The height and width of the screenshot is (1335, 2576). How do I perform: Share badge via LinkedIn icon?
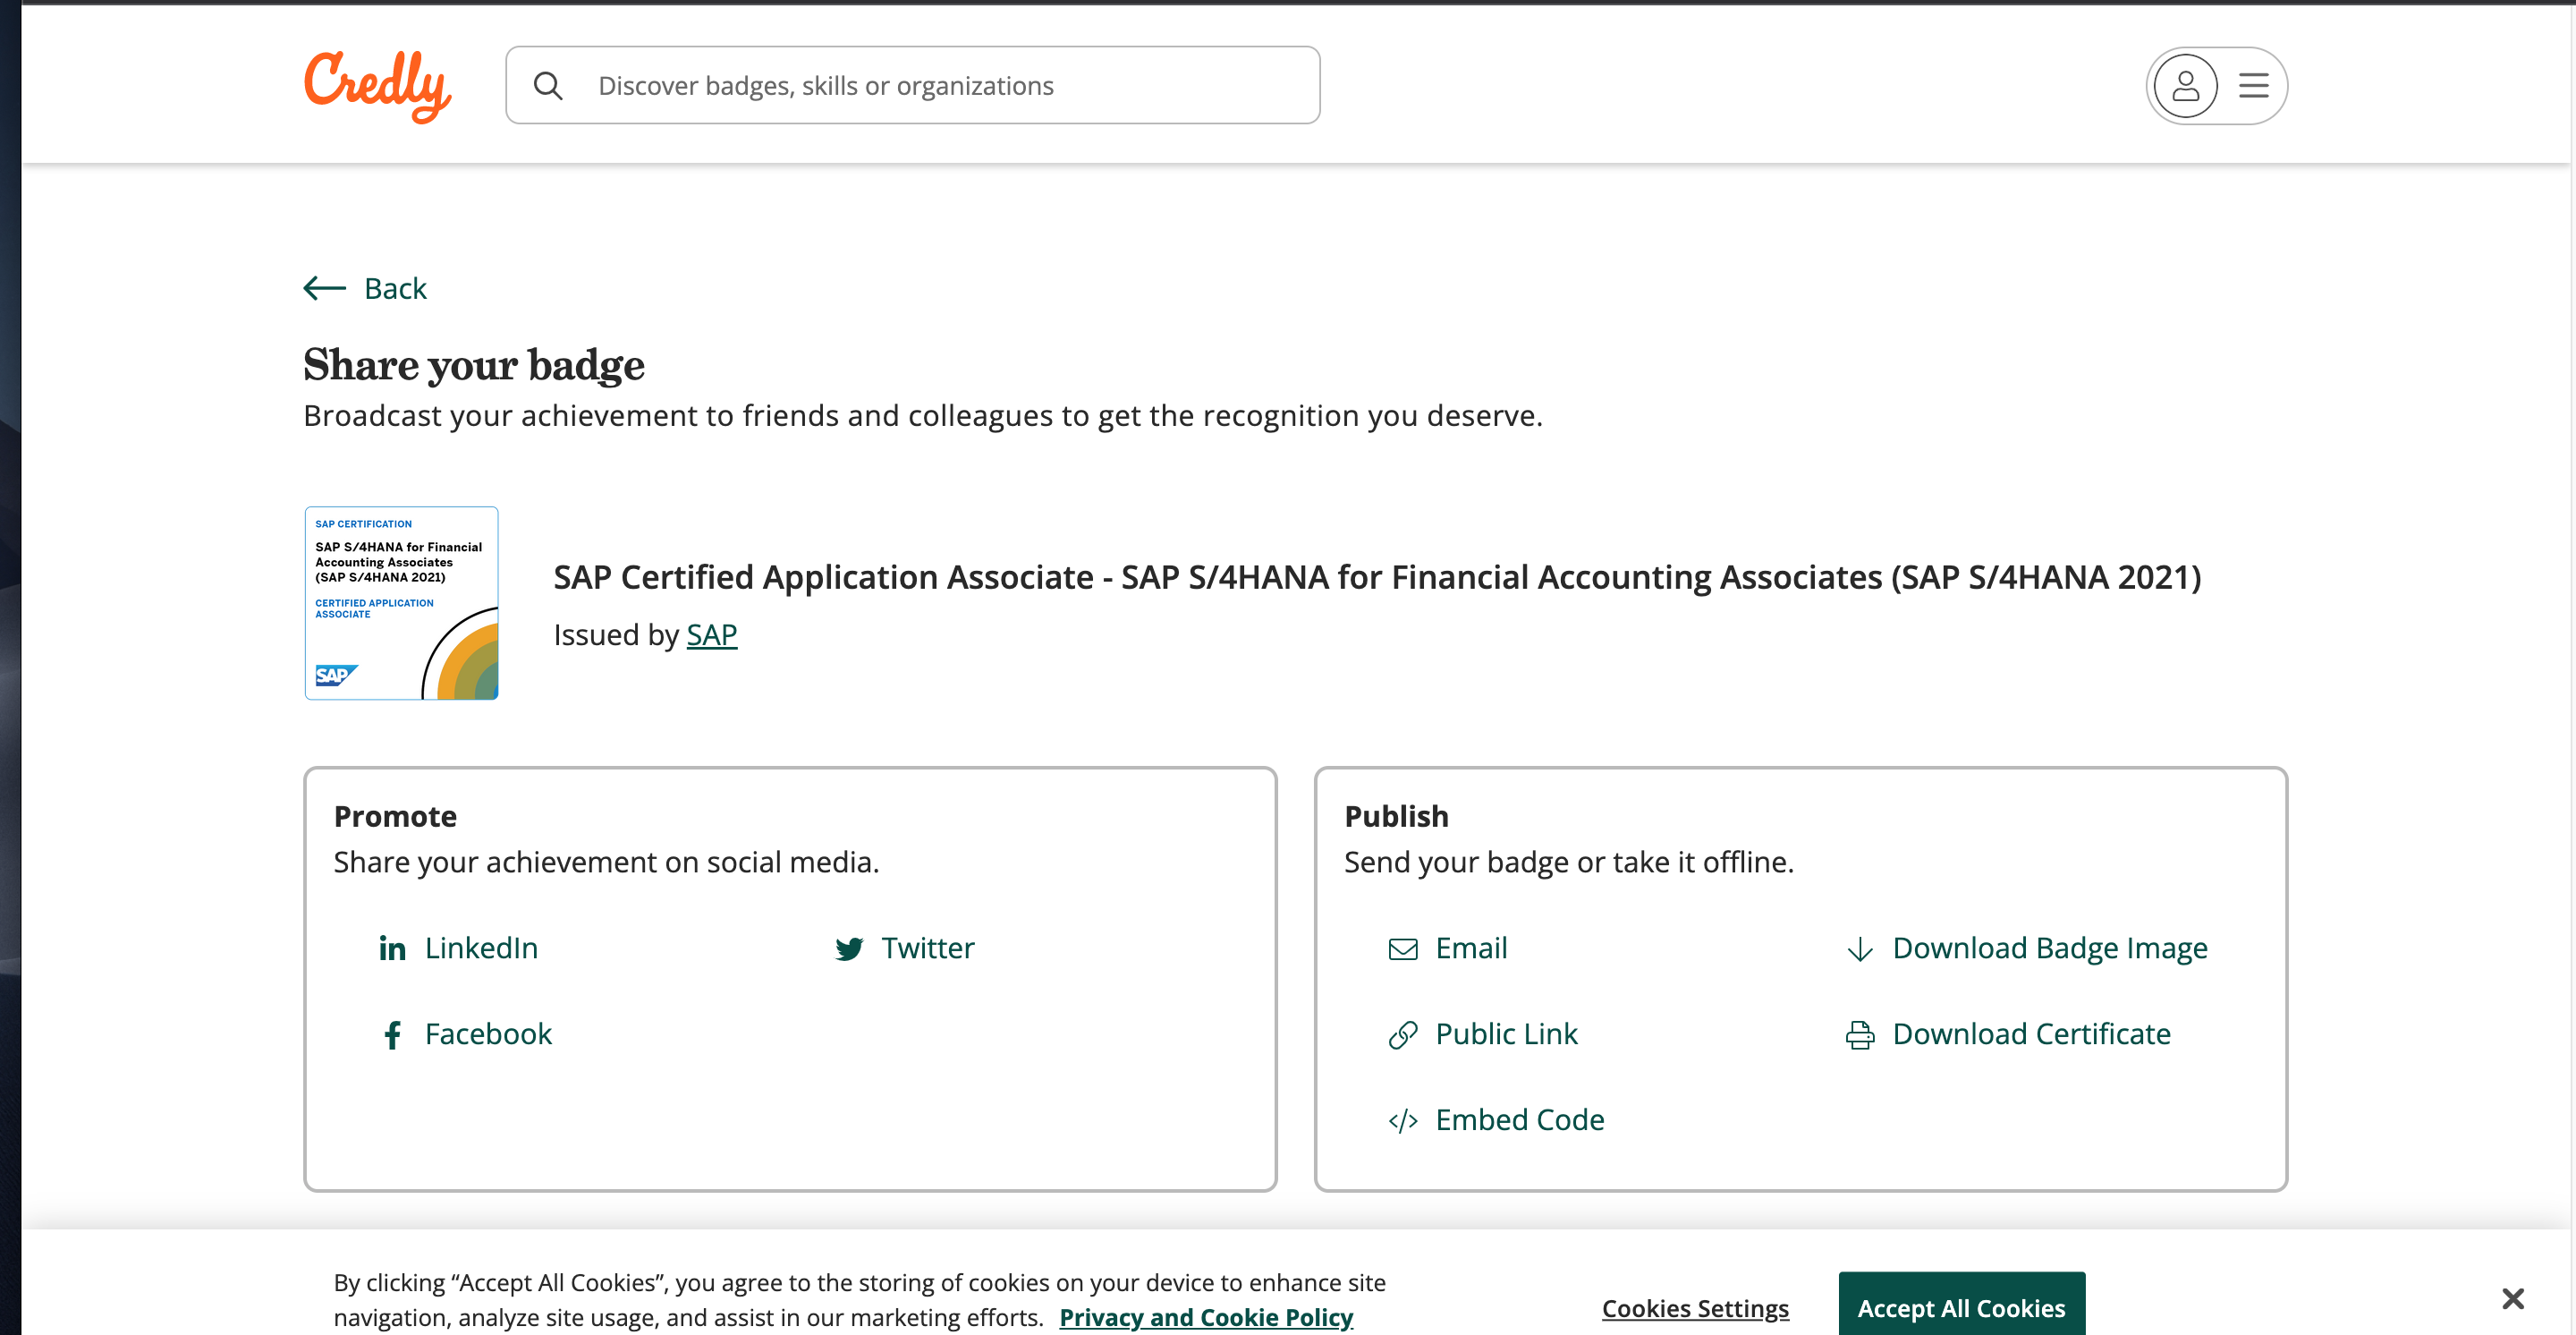coord(392,948)
